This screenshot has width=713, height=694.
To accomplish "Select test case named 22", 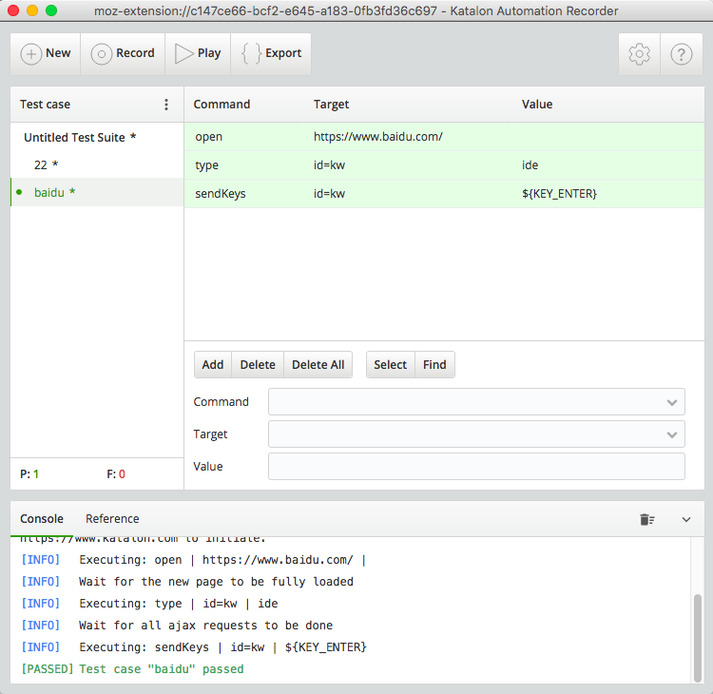I will click(97, 164).
